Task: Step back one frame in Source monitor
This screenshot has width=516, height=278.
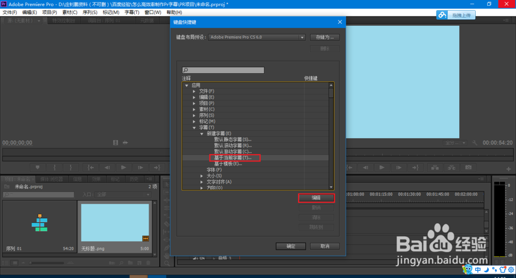Action: point(107,168)
